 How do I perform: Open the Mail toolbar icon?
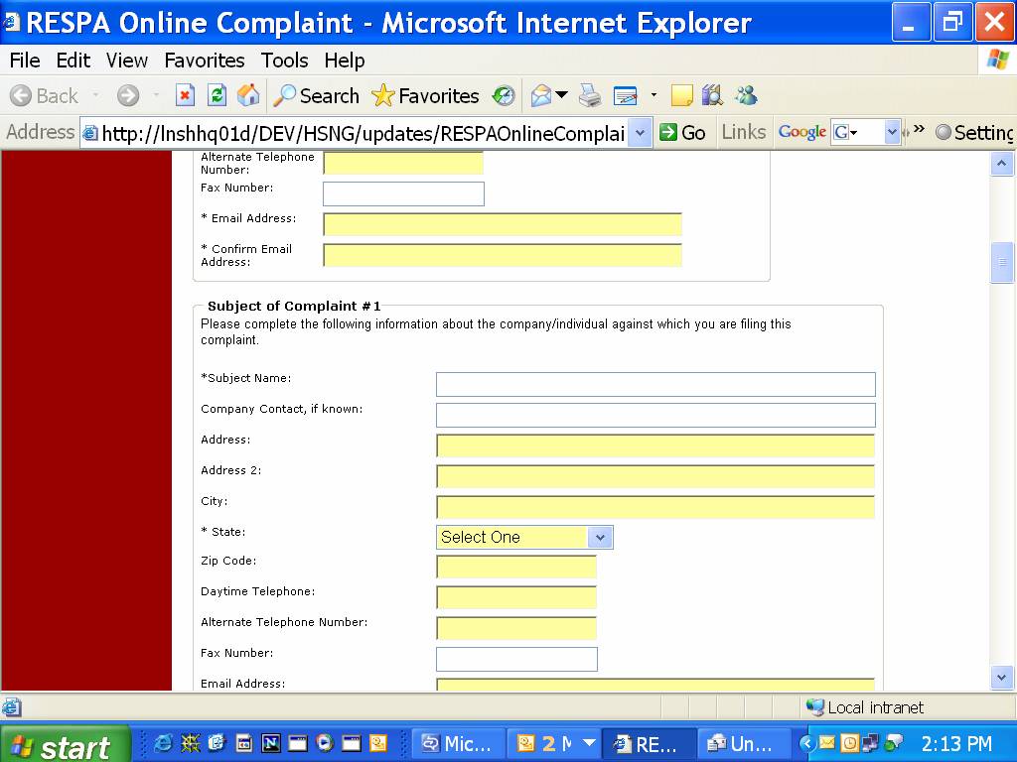tap(541, 95)
